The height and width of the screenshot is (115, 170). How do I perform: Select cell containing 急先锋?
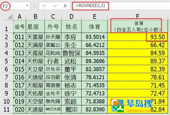[x=53, y=101]
